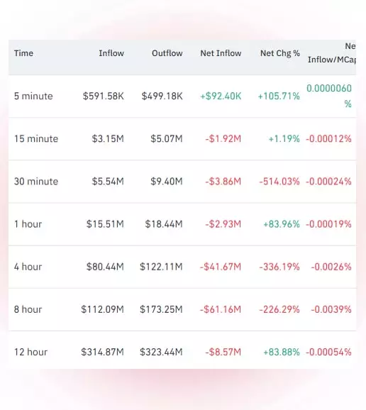Select the 30 minute row label
The width and height of the screenshot is (366, 410).
point(36,182)
